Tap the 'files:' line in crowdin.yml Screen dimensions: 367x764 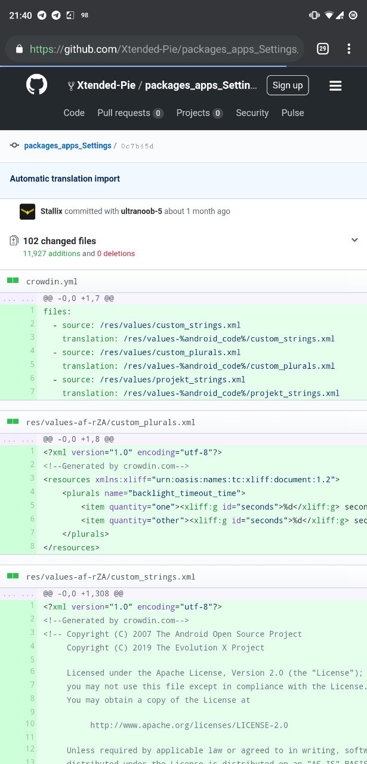tap(57, 311)
